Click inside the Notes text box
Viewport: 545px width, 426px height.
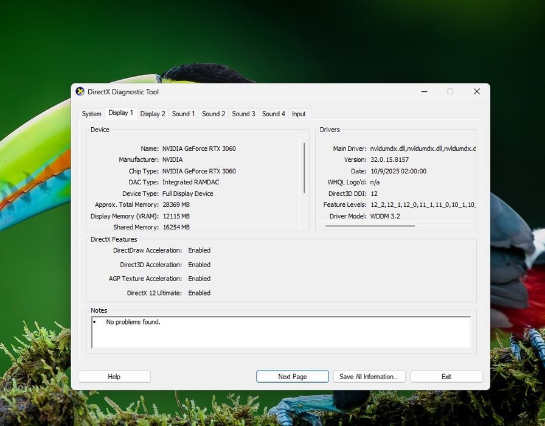(281, 332)
